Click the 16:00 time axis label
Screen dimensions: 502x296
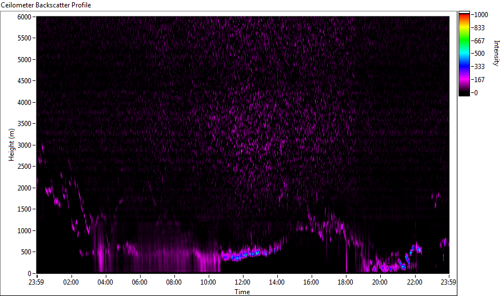tap(311, 282)
